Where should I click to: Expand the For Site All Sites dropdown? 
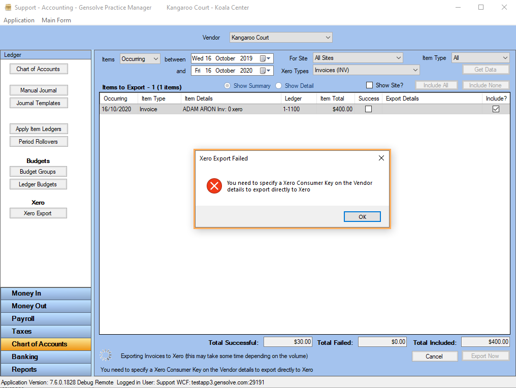tap(358, 58)
